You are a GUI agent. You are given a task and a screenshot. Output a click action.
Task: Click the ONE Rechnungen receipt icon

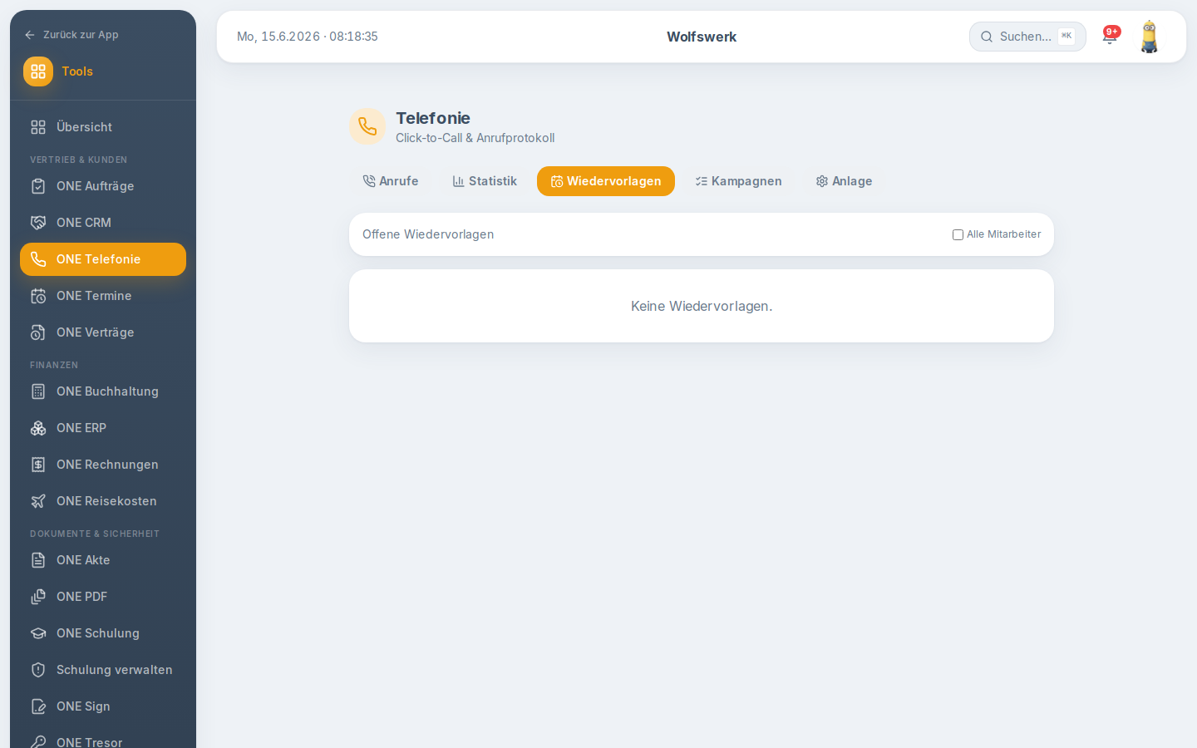[38, 465]
